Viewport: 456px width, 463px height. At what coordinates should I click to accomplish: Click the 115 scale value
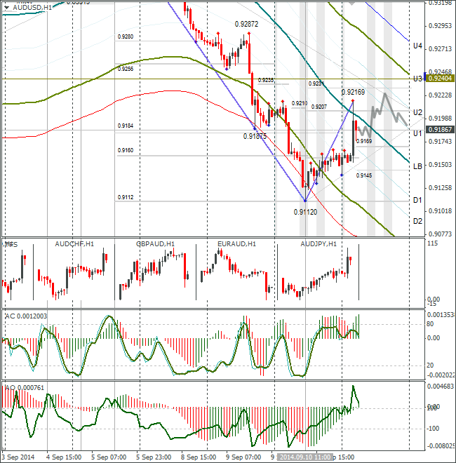pos(432,243)
